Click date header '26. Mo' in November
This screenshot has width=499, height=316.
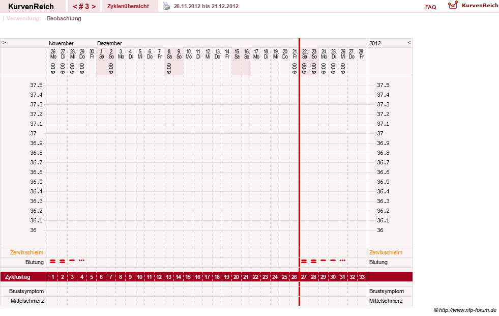[x=53, y=54]
